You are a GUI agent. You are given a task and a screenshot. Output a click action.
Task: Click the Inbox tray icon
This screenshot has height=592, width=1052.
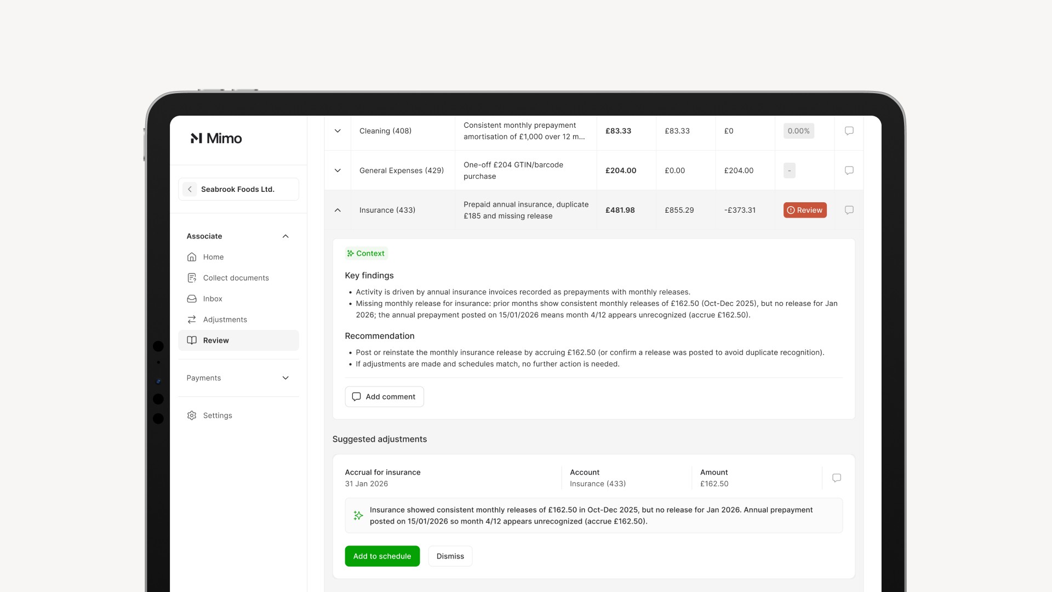(x=192, y=299)
